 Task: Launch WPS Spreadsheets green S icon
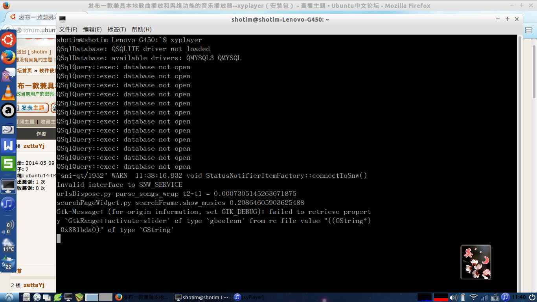click(8, 163)
